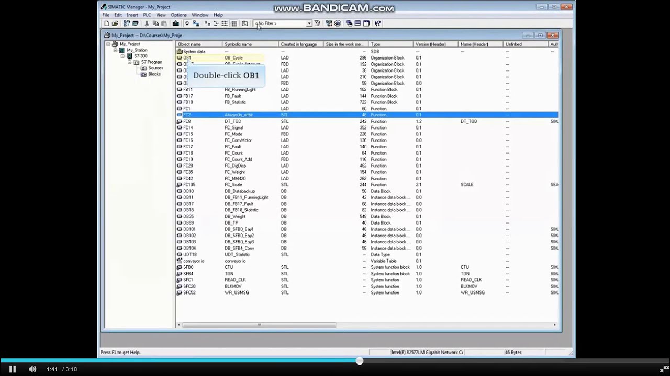This screenshot has width=670, height=376.
Task: Select the FC105 FC_Scale row
Action: 367,185
